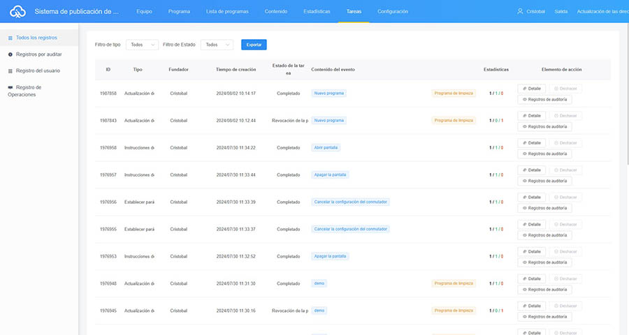Select Registro del usuario in sidebar

38,71
